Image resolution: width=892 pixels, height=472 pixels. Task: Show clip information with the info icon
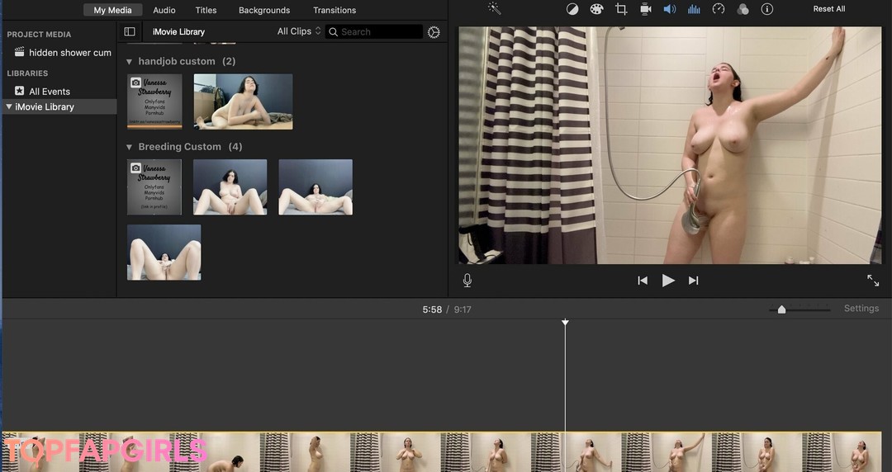tap(767, 9)
